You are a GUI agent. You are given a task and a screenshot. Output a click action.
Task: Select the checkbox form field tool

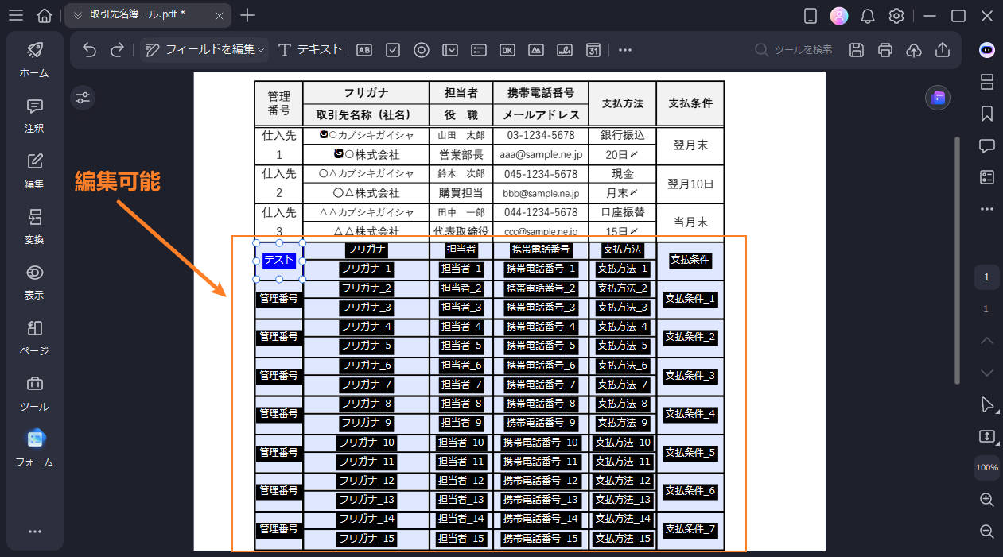coord(392,49)
